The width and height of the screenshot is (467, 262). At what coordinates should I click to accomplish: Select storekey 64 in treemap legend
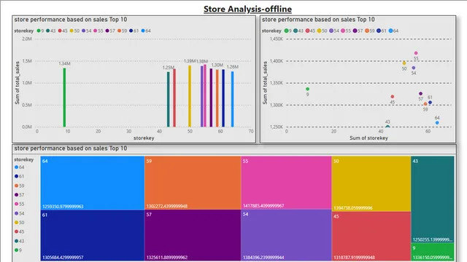(x=20, y=167)
